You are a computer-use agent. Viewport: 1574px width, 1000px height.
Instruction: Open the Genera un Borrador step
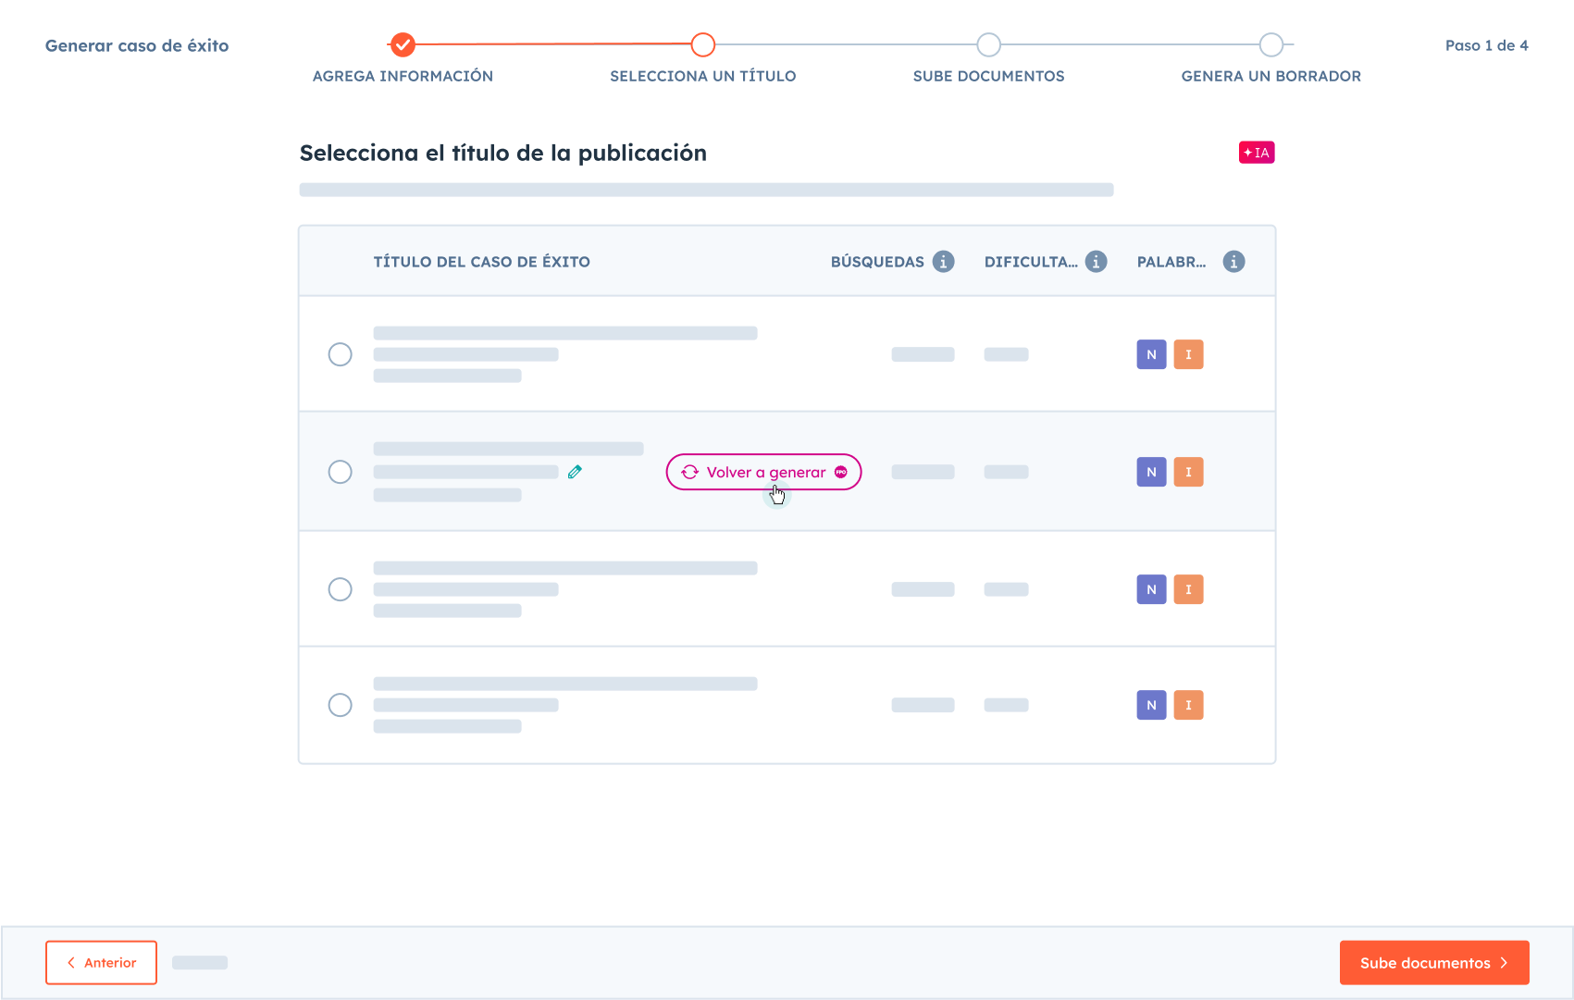pyautogui.click(x=1270, y=44)
